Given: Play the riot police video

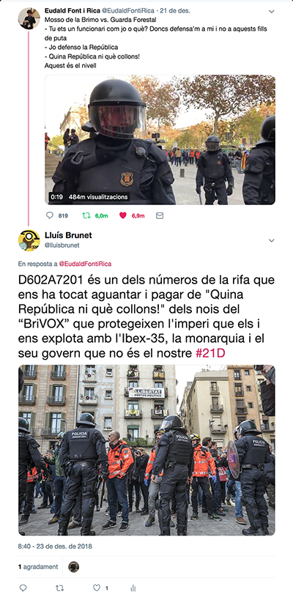Looking at the screenshot, I should coord(160,140).
